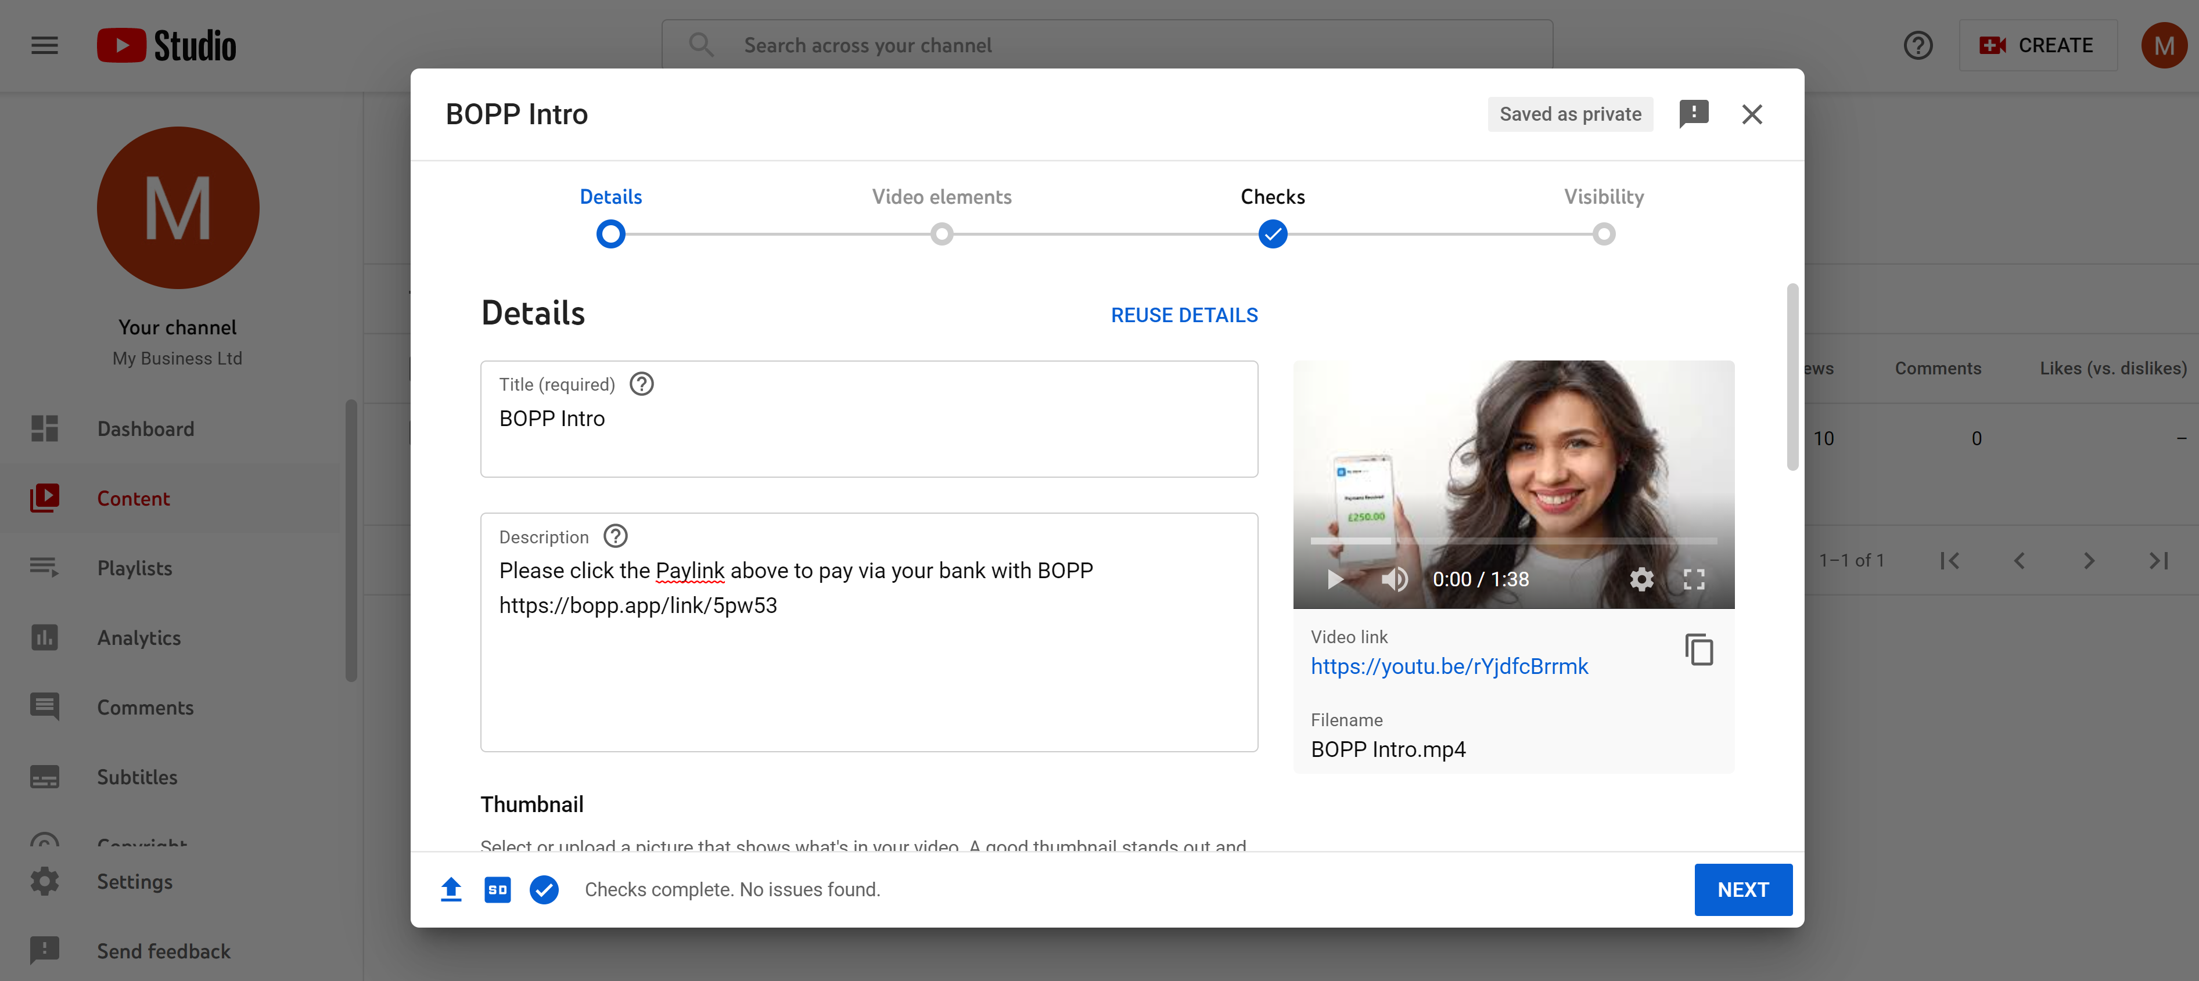Click the Subtitles icon

click(x=44, y=776)
